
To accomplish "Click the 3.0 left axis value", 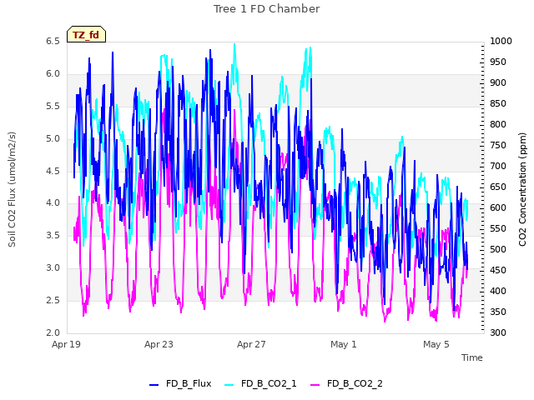I will pyautogui.click(x=53, y=268).
